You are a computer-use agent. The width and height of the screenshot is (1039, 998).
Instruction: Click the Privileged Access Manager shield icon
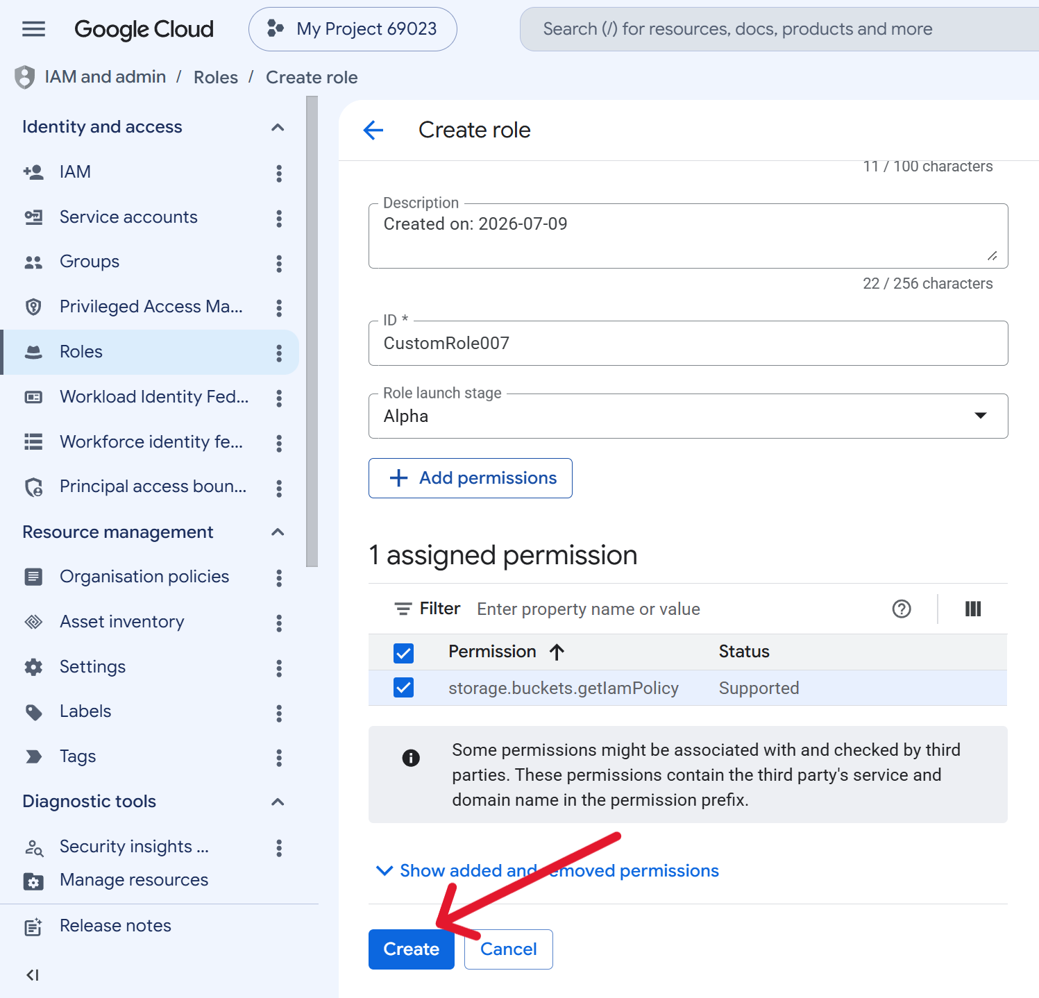click(33, 307)
